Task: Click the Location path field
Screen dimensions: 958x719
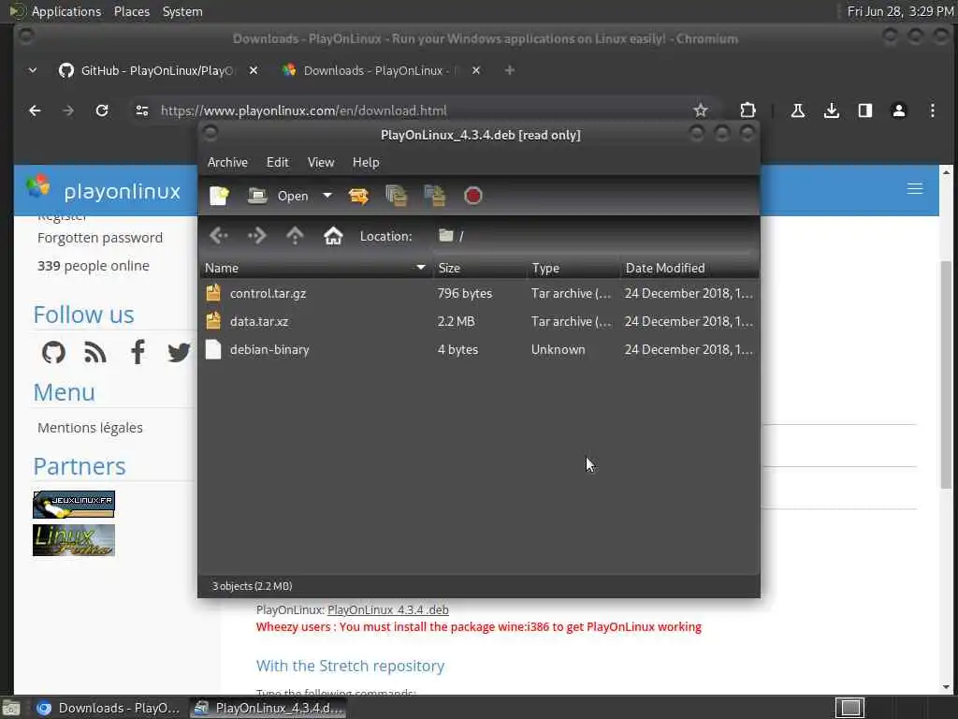Action: click(594, 236)
